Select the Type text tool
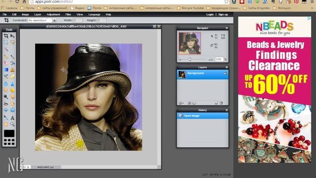This screenshot has height=178, width=316. tap(12, 118)
